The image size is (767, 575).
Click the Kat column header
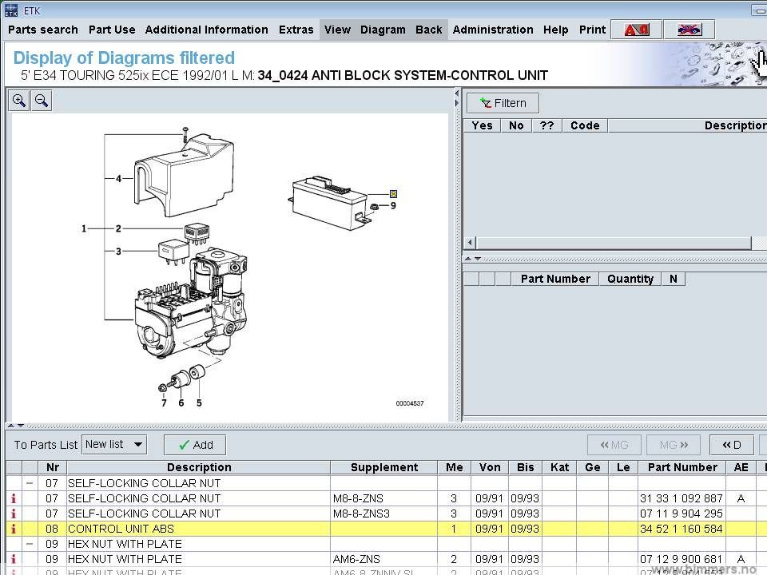559,467
